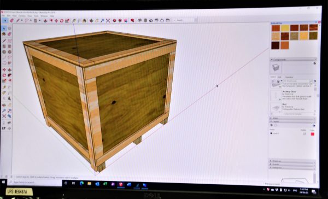The image size is (328, 199).
Task: Select the Circle tool in left tool set
Action: click(x=4, y=52)
